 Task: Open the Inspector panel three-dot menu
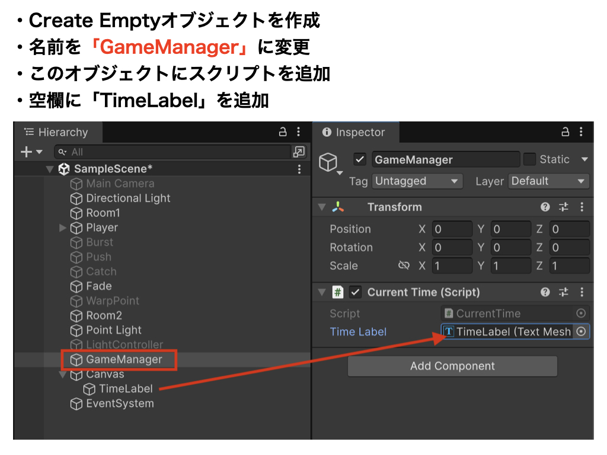pos(582,132)
